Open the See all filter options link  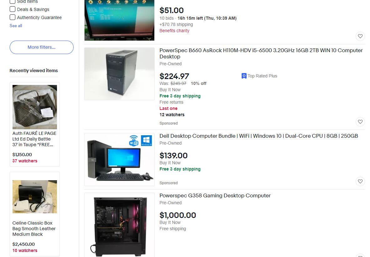tap(16, 26)
